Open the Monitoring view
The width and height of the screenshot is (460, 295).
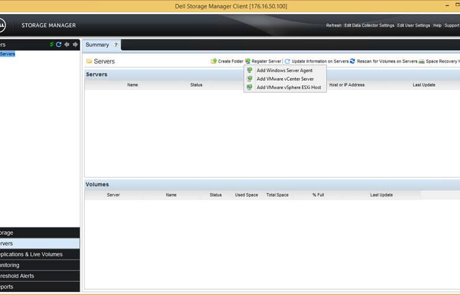pyautogui.click(x=40, y=265)
